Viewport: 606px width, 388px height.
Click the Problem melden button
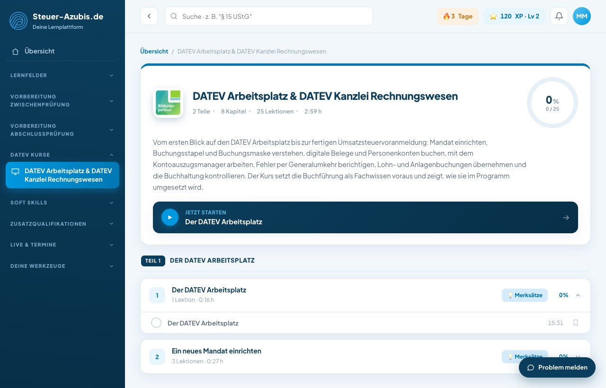pos(557,367)
